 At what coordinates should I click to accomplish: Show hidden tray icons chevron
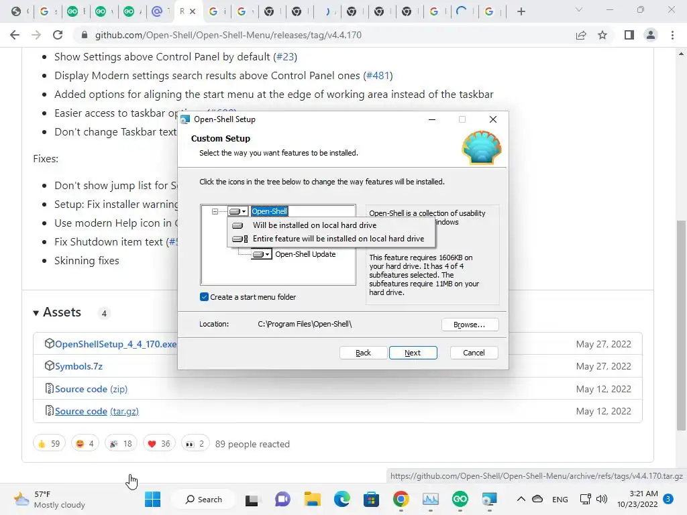point(521,499)
